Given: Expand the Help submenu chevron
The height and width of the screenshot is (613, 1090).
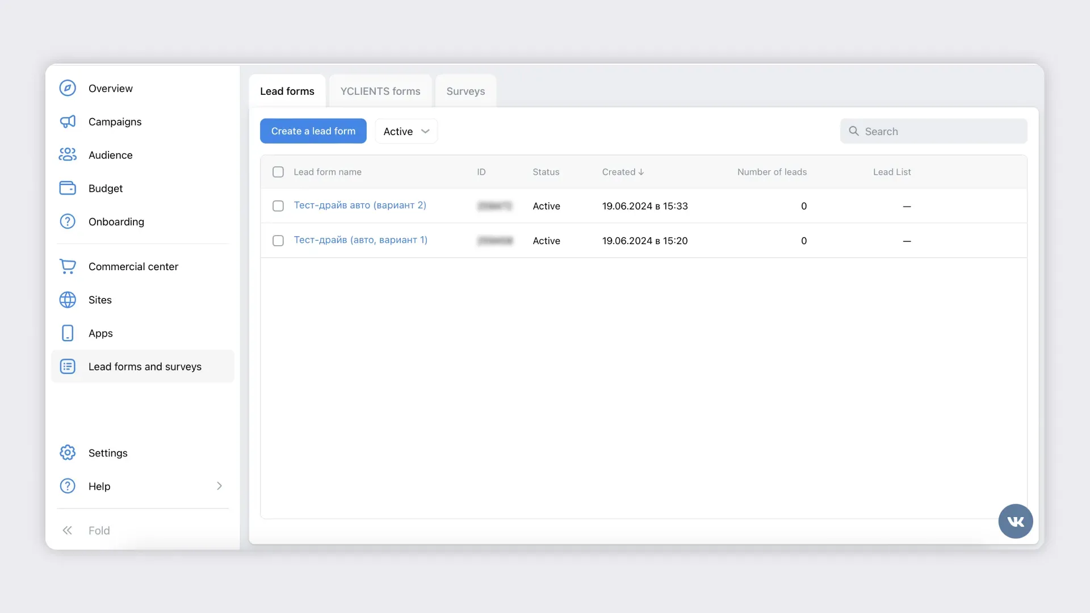Looking at the screenshot, I should [x=219, y=486].
